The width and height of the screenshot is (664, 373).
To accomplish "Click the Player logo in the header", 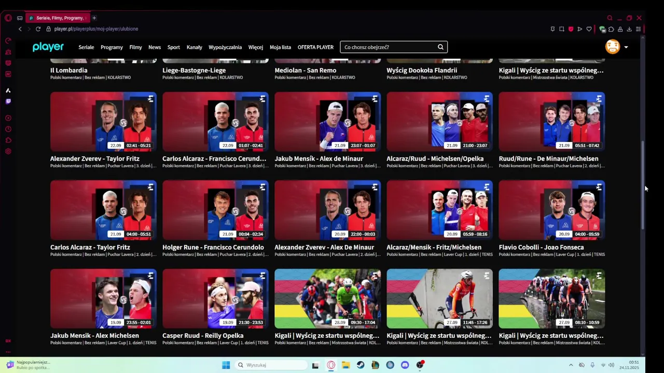I will pos(48,47).
